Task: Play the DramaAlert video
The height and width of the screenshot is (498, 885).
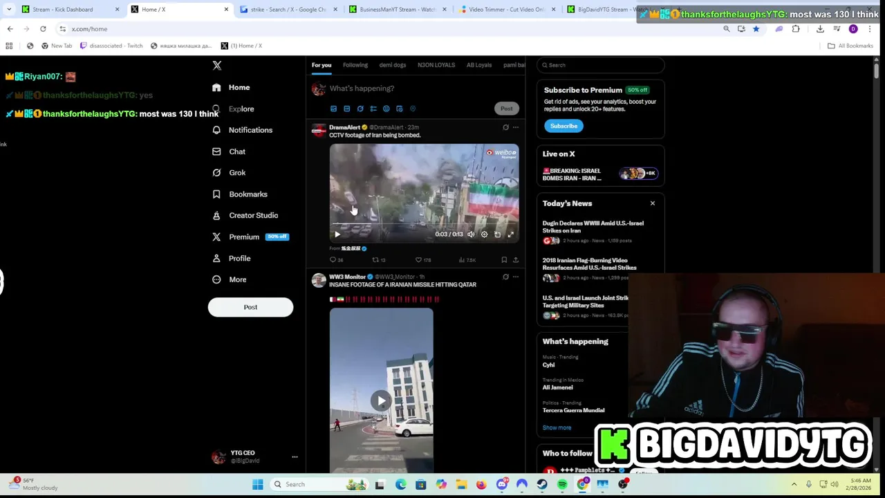Action: (x=337, y=234)
